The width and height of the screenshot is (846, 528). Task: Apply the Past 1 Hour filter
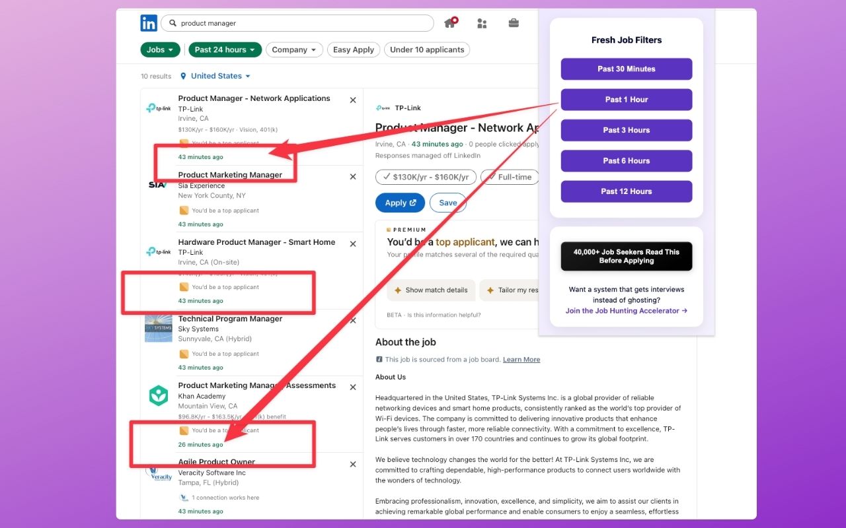coord(627,100)
